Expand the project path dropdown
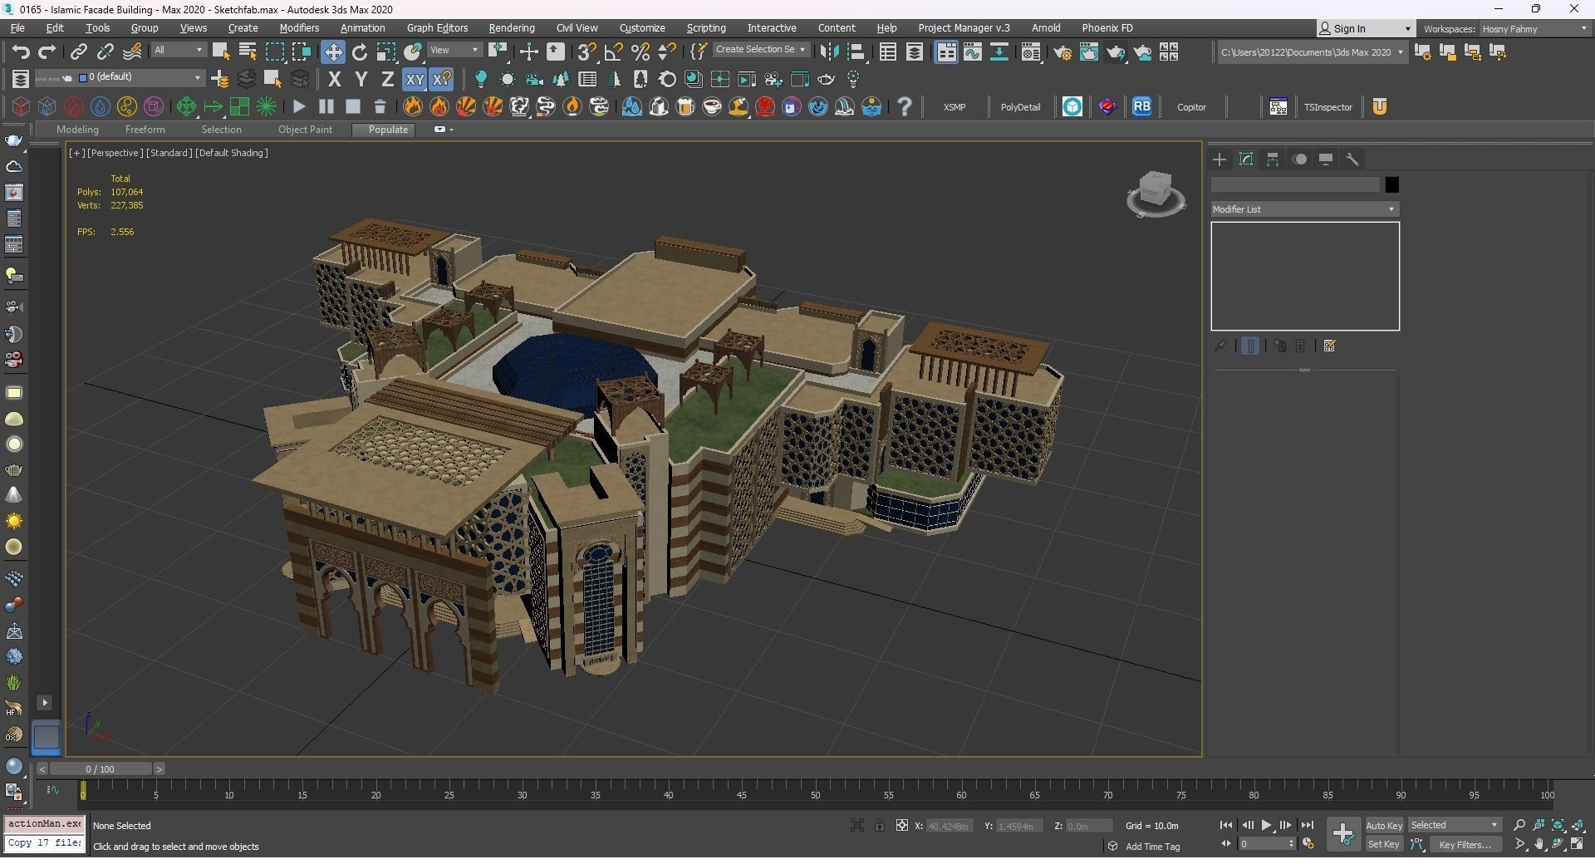Image resolution: width=1595 pixels, height=864 pixels. [x=1312, y=52]
